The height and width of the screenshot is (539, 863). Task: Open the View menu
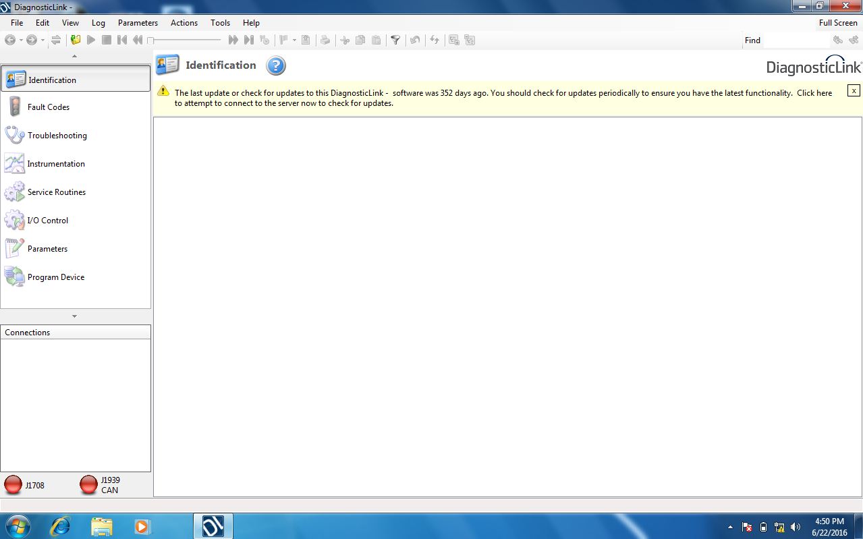coord(70,23)
